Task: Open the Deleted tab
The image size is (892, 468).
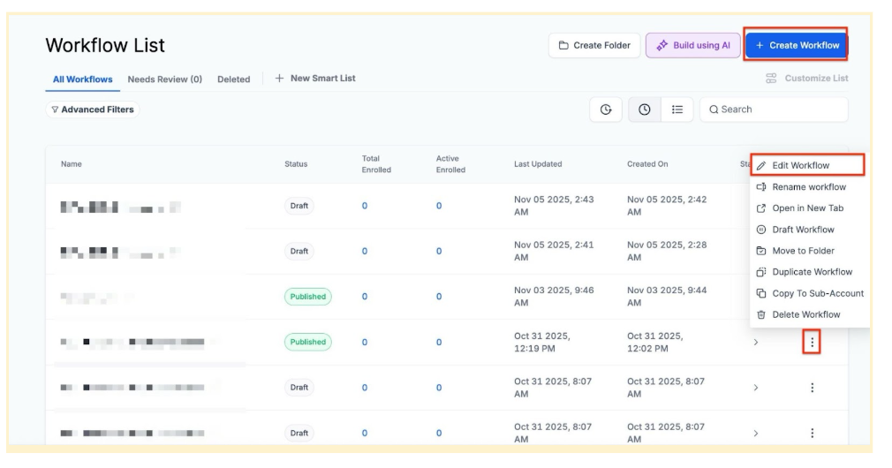Action: [x=233, y=79]
